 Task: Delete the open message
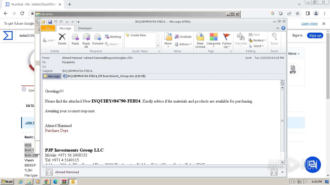coord(62,39)
